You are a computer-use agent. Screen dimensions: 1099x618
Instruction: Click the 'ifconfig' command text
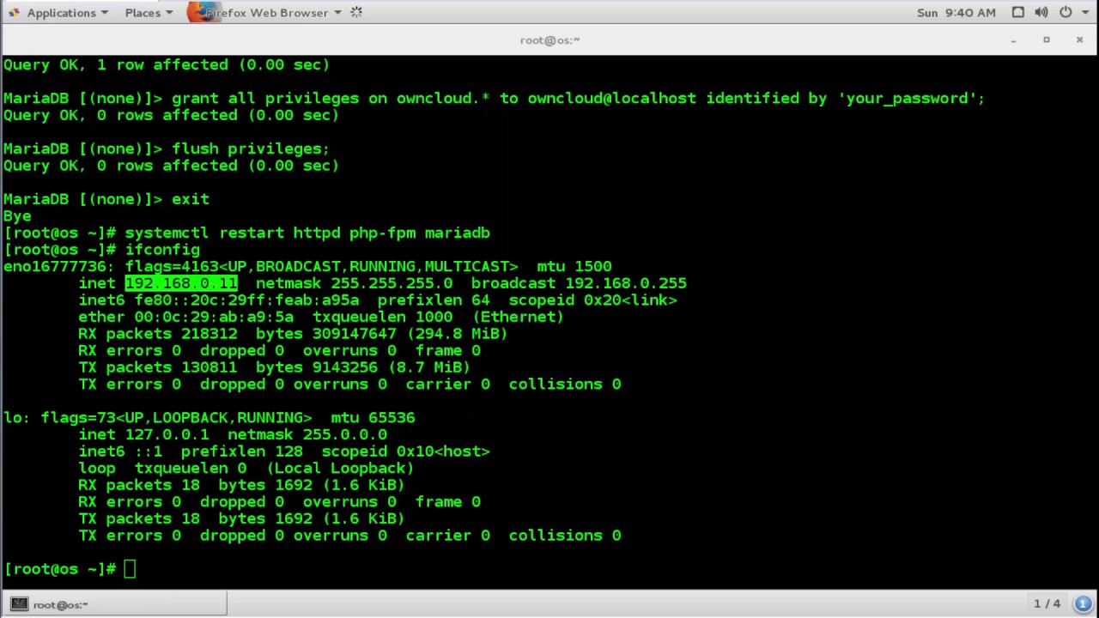coord(162,250)
